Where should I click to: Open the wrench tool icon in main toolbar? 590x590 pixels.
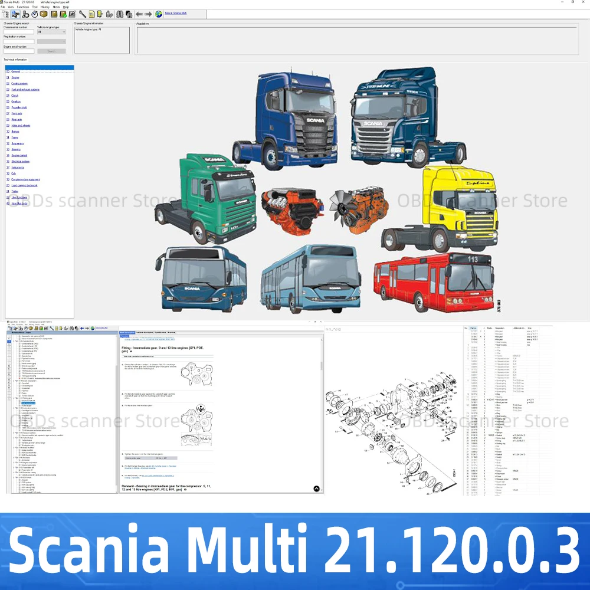pyautogui.click(x=82, y=14)
